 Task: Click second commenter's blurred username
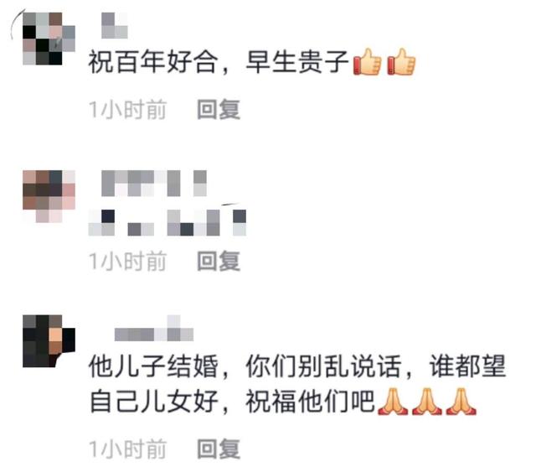click(154, 183)
